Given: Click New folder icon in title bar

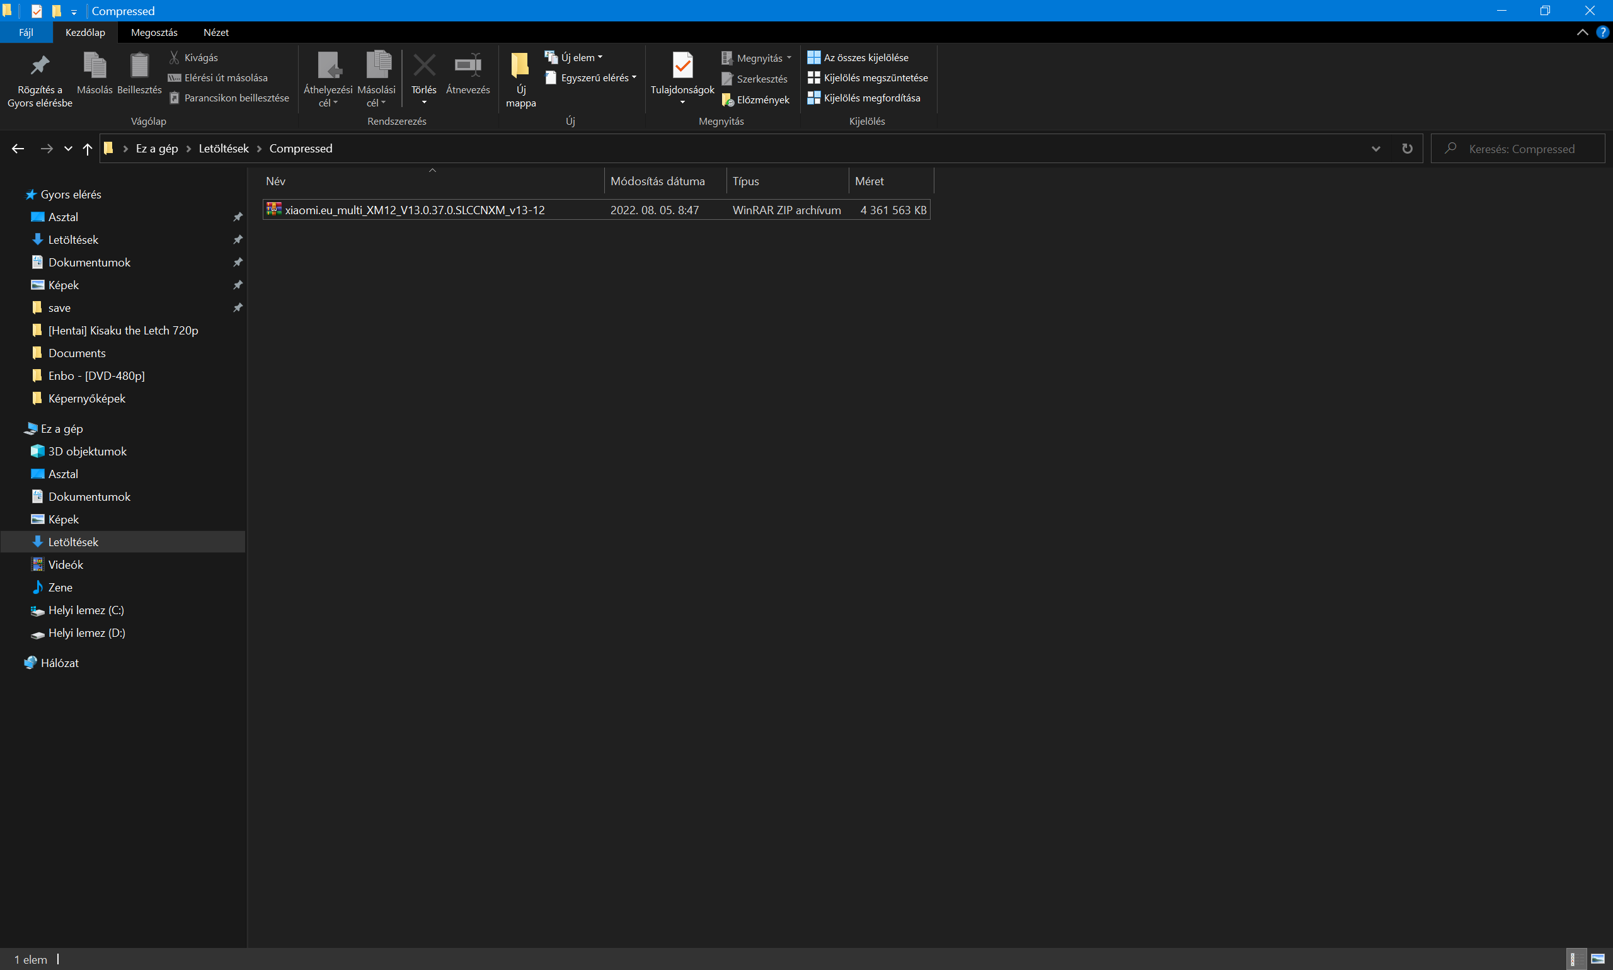Looking at the screenshot, I should point(56,11).
